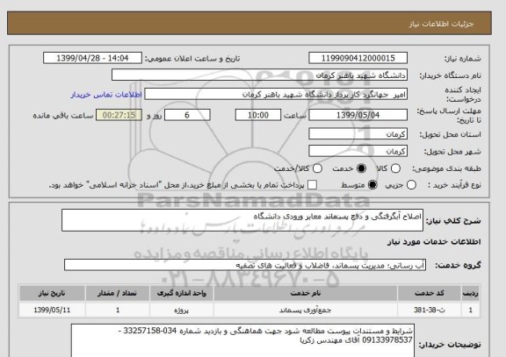Choose متوسط purchase process type
Screen dimensions: 506x357
point(372,185)
